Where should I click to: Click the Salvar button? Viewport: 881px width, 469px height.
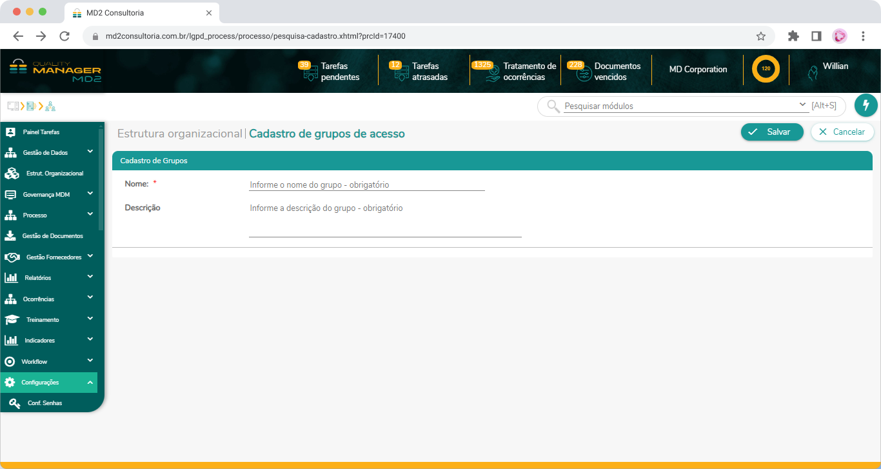[772, 131]
